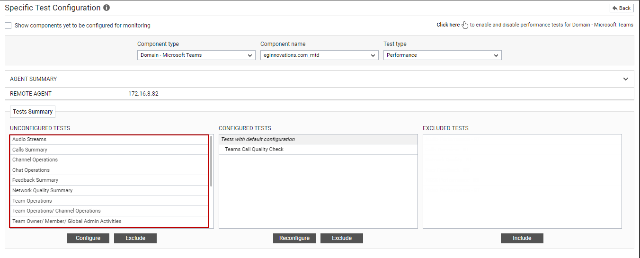The width and height of the screenshot is (640, 258).
Task: Select Calls Summary test
Action: [x=109, y=150]
